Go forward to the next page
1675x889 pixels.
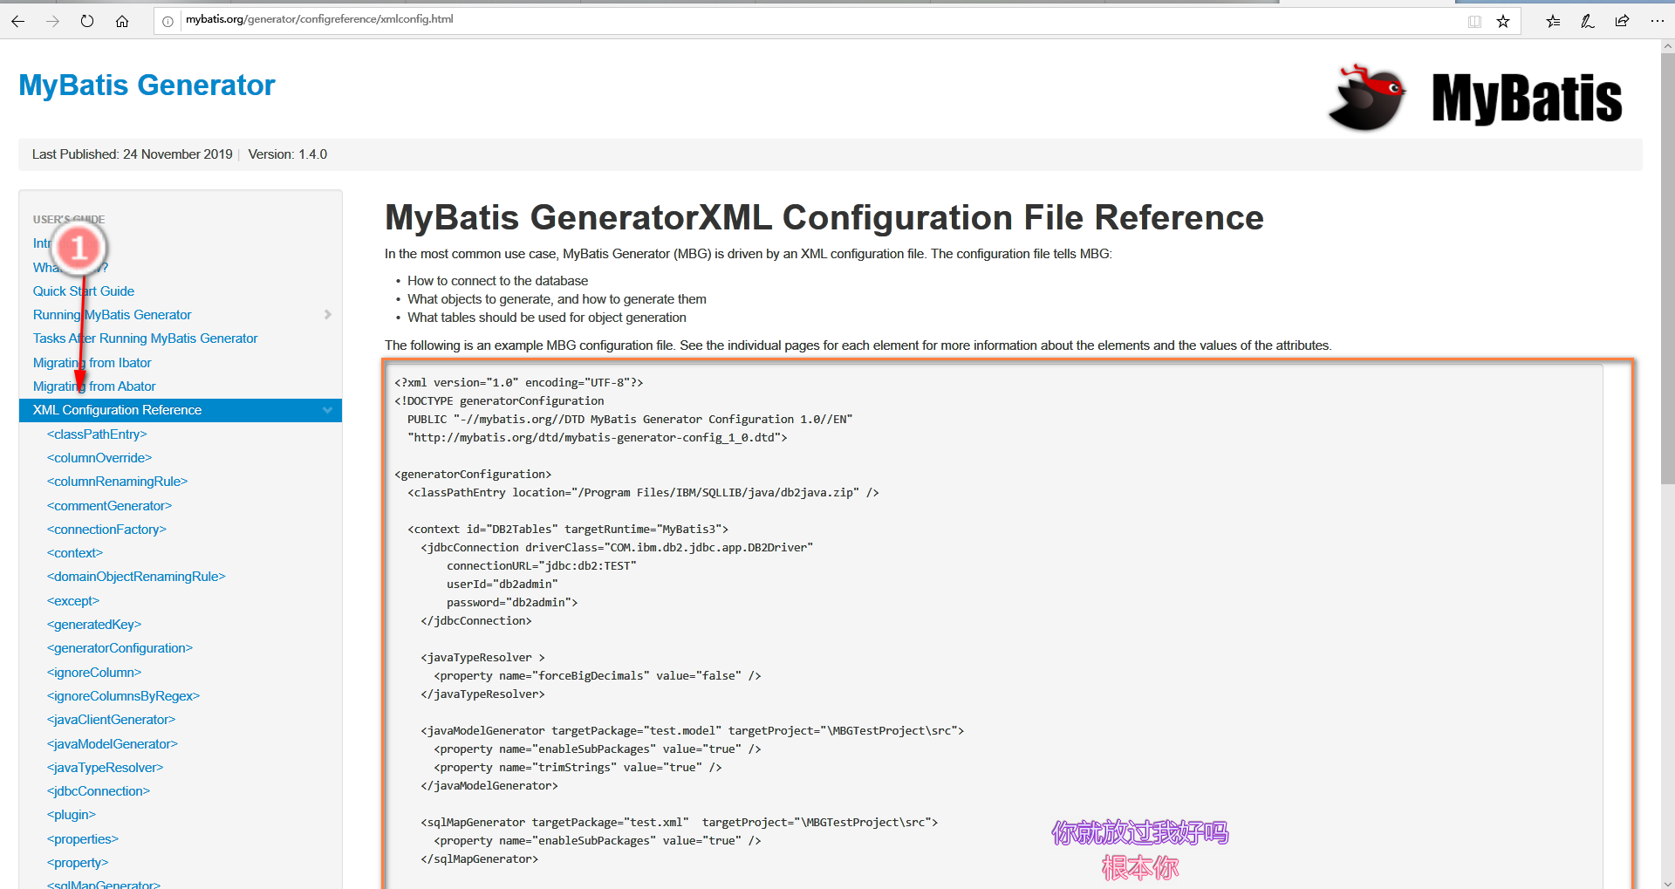[x=52, y=21]
